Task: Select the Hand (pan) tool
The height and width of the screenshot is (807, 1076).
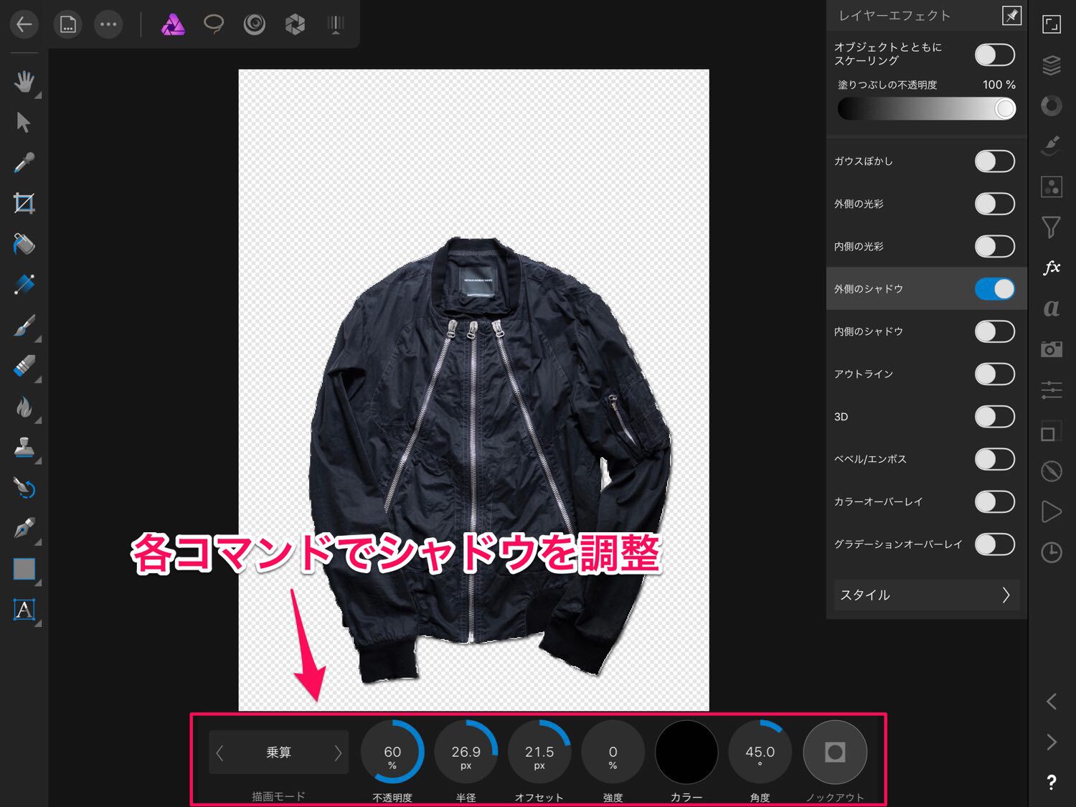Action: pos(24,81)
